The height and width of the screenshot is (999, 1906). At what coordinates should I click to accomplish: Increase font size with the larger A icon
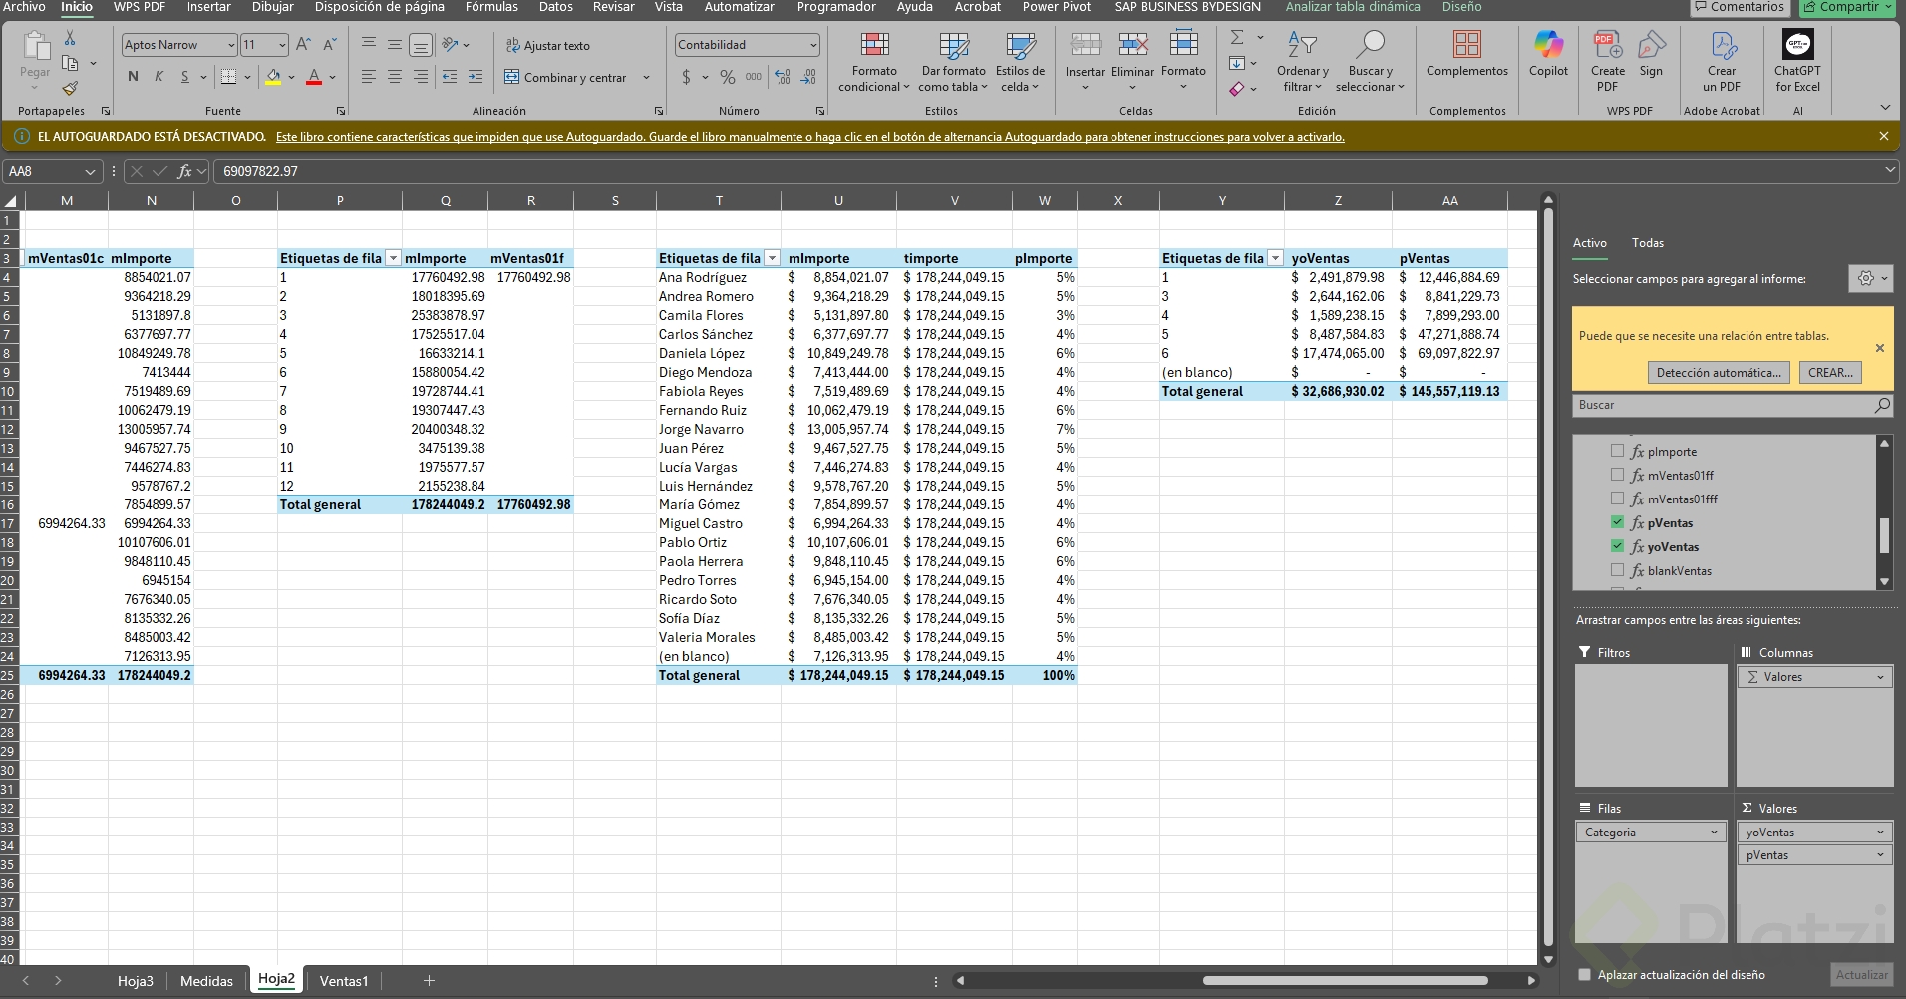[304, 45]
